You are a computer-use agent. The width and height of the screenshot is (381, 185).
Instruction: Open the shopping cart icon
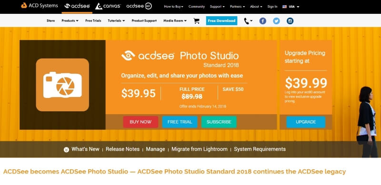pos(196,21)
